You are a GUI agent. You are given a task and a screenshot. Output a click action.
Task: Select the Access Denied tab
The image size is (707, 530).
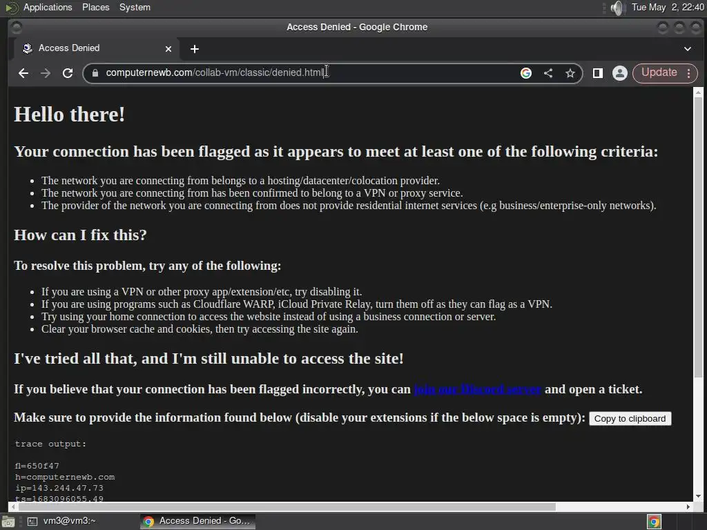(x=97, y=48)
